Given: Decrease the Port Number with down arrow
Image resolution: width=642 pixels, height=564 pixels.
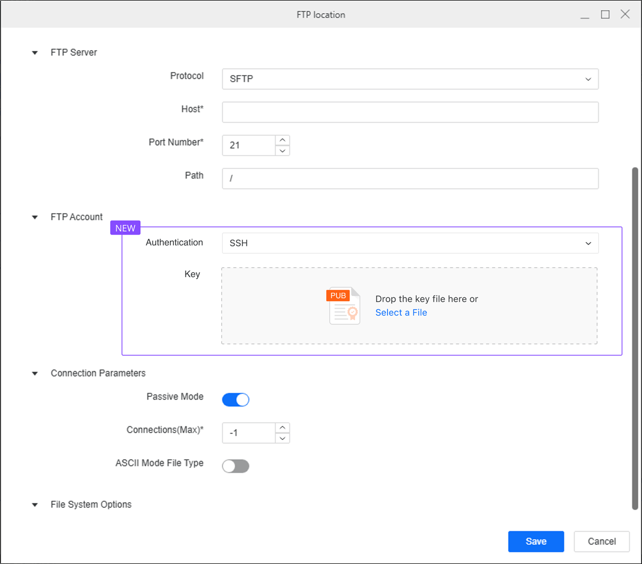Looking at the screenshot, I should point(282,151).
